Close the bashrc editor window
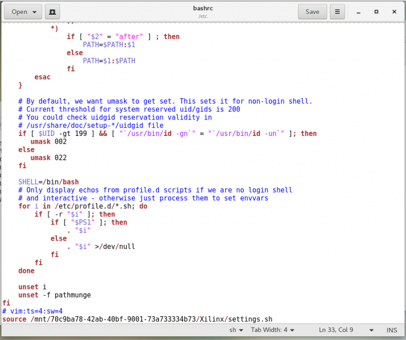 394,12
